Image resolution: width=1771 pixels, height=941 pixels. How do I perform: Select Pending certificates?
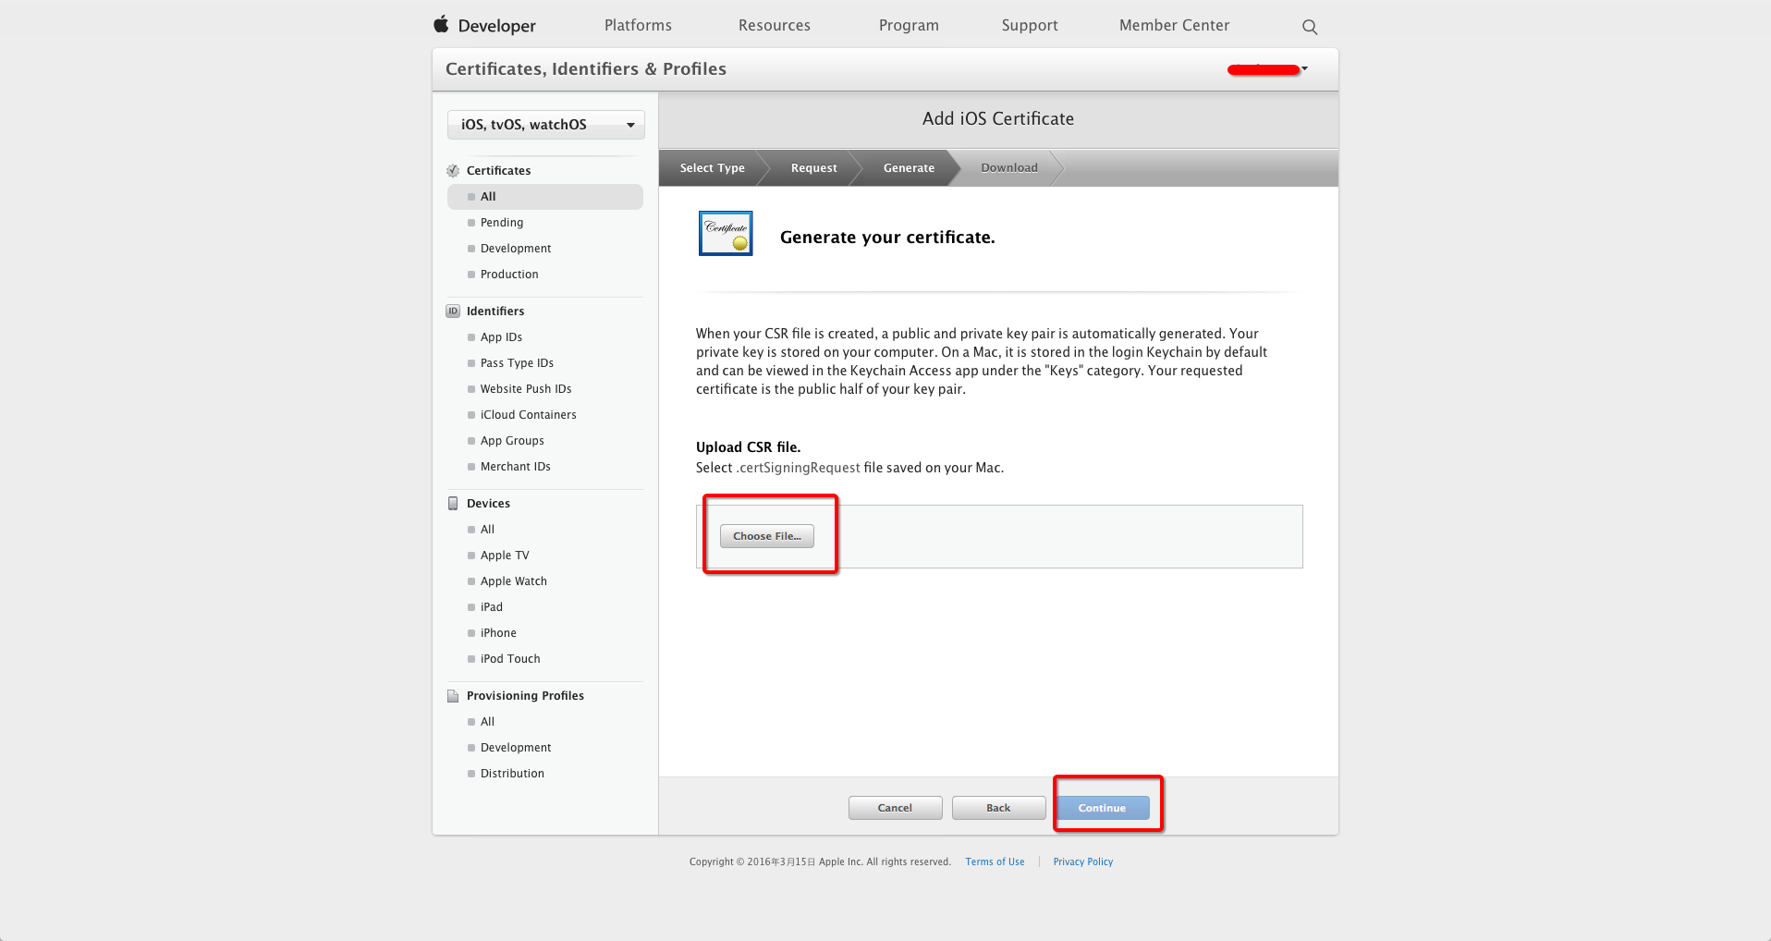click(502, 223)
